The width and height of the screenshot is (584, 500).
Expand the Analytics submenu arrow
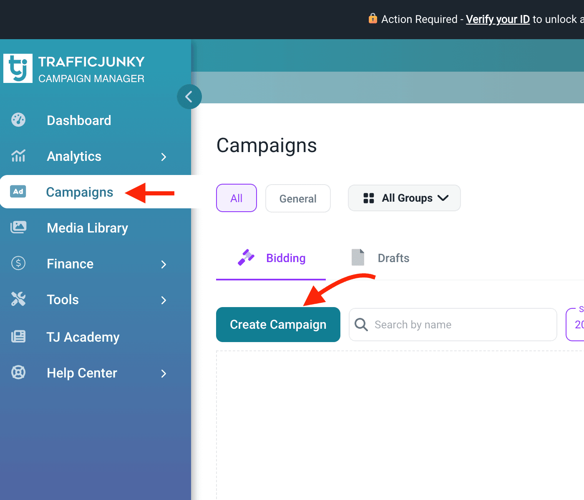[164, 157]
